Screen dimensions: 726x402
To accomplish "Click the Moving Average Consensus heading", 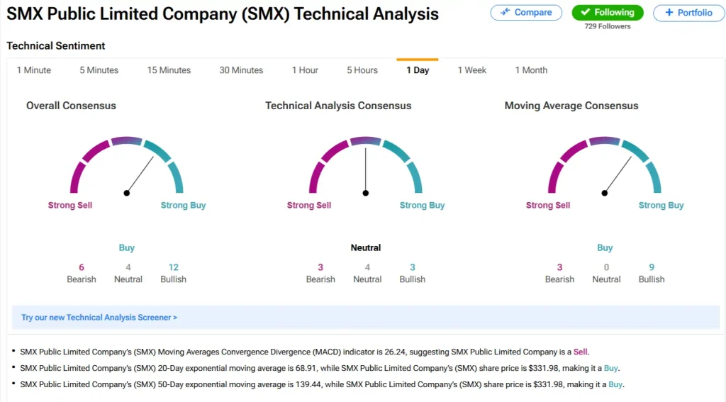I will [571, 106].
